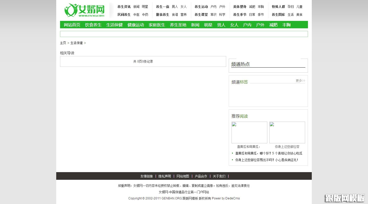Click the 直黄瓜和弯黄瓜 recommended thumbnail
This screenshot has height=204, width=368.
(249, 132)
